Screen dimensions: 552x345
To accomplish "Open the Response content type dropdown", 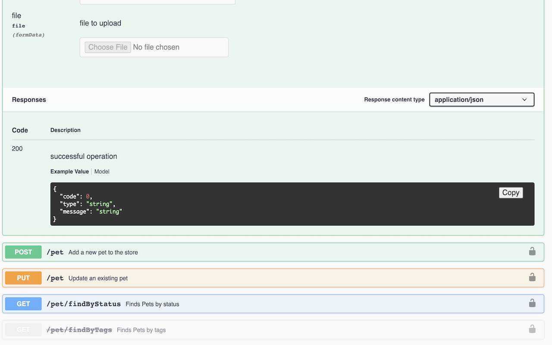I will click(482, 100).
